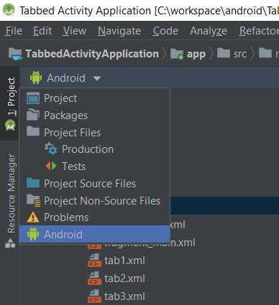Click the project folder icon in breadcrumb
The width and height of the screenshot is (279, 305).
click(x=15, y=54)
